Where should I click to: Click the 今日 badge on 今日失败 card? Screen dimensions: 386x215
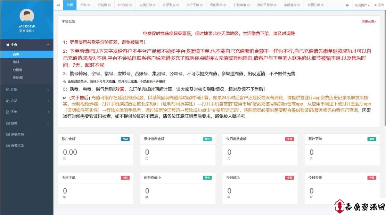(372, 178)
